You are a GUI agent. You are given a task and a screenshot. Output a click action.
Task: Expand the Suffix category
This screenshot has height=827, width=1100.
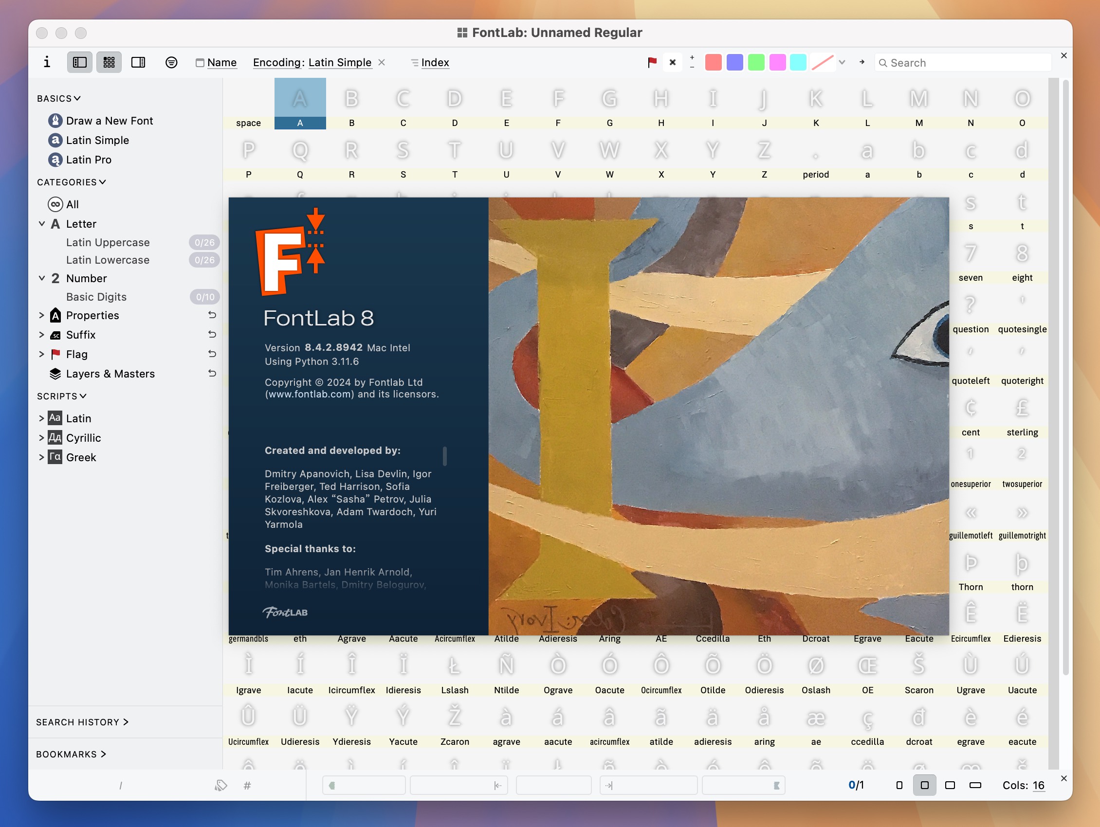coord(42,335)
